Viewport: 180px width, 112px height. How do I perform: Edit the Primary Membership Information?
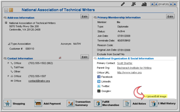point(170,16)
